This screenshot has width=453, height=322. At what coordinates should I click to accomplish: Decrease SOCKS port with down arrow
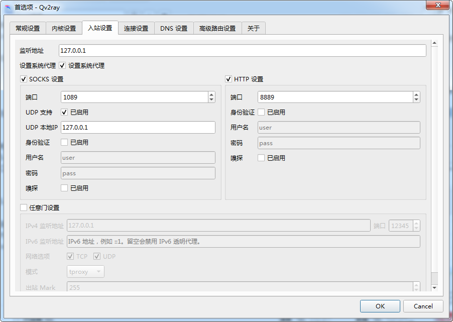pyautogui.click(x=211, y=100)
